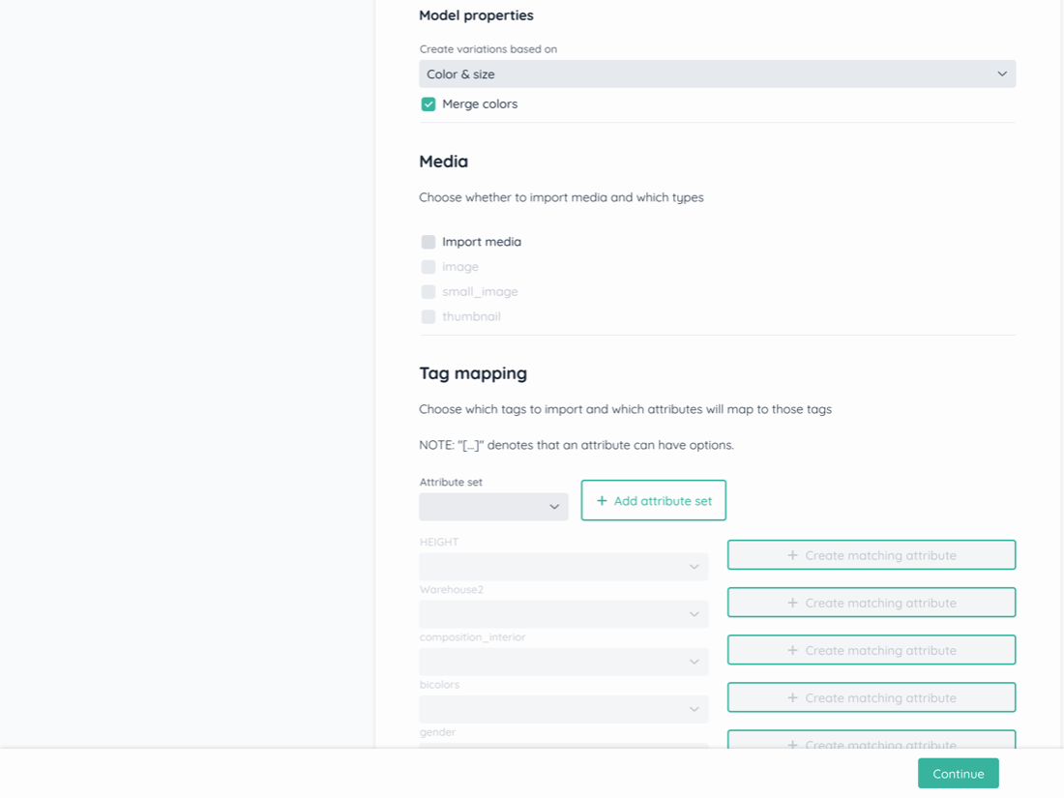
Task: Create matching attribute for bicolors
Action: [x=871, y=697]
